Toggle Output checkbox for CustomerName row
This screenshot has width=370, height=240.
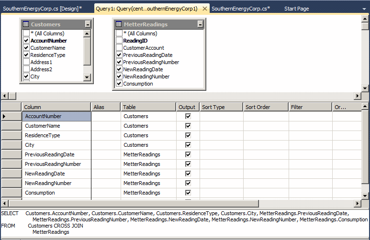click(188, 126)
